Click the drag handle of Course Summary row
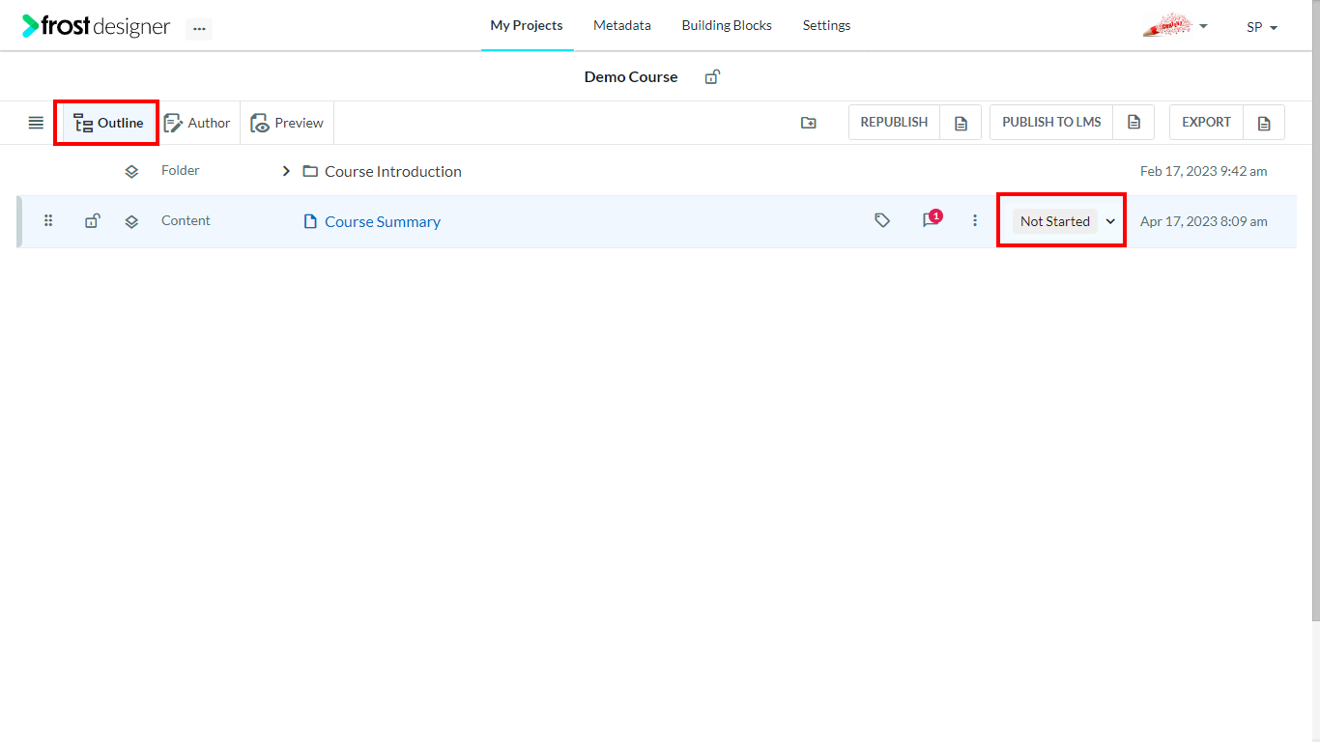 (x=48, y=221)
